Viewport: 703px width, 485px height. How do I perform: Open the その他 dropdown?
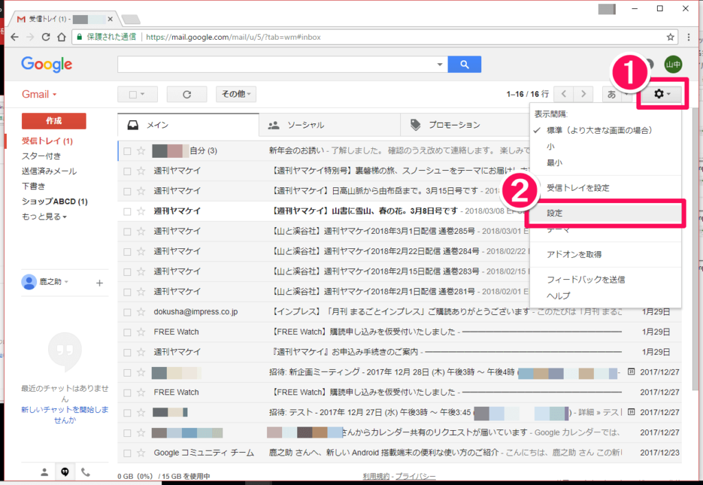click(x=236, y=94)
